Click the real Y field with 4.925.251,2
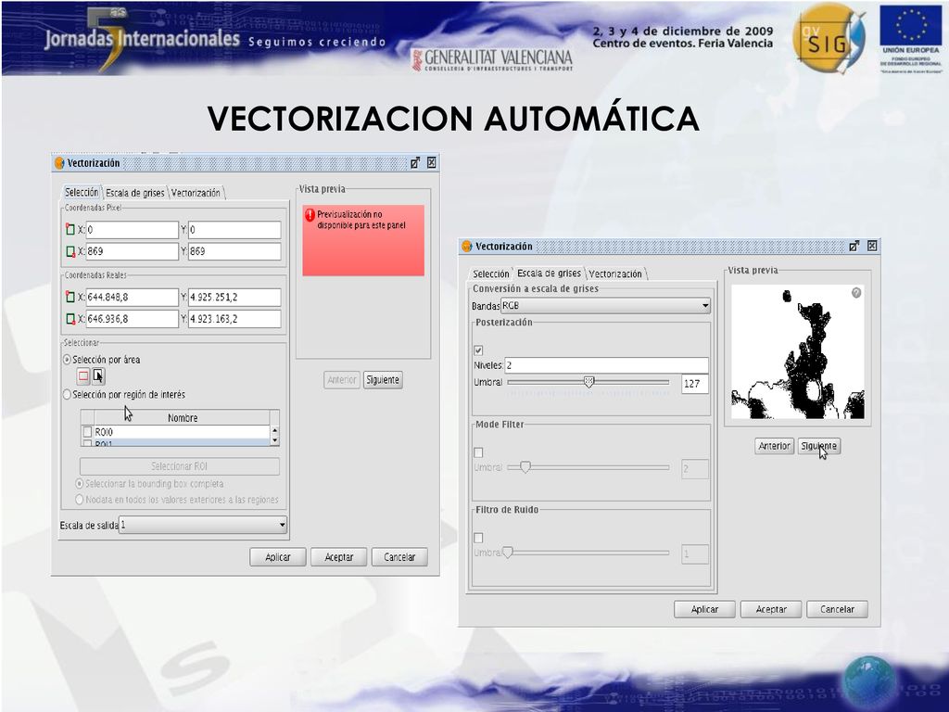The width and height of the screenshot is (949, 712). coord(234,297)
